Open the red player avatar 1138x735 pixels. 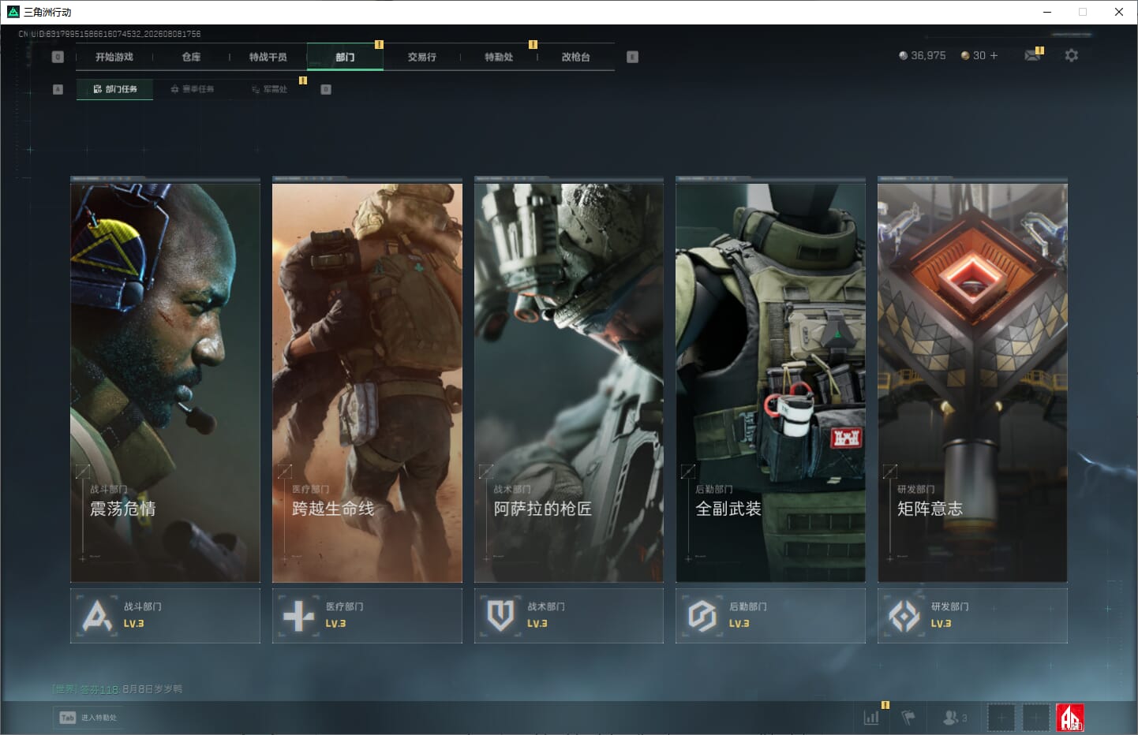click(1070, 718)
